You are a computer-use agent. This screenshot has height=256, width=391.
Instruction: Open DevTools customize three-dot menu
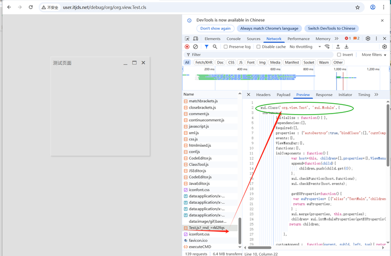coord(376,39)
